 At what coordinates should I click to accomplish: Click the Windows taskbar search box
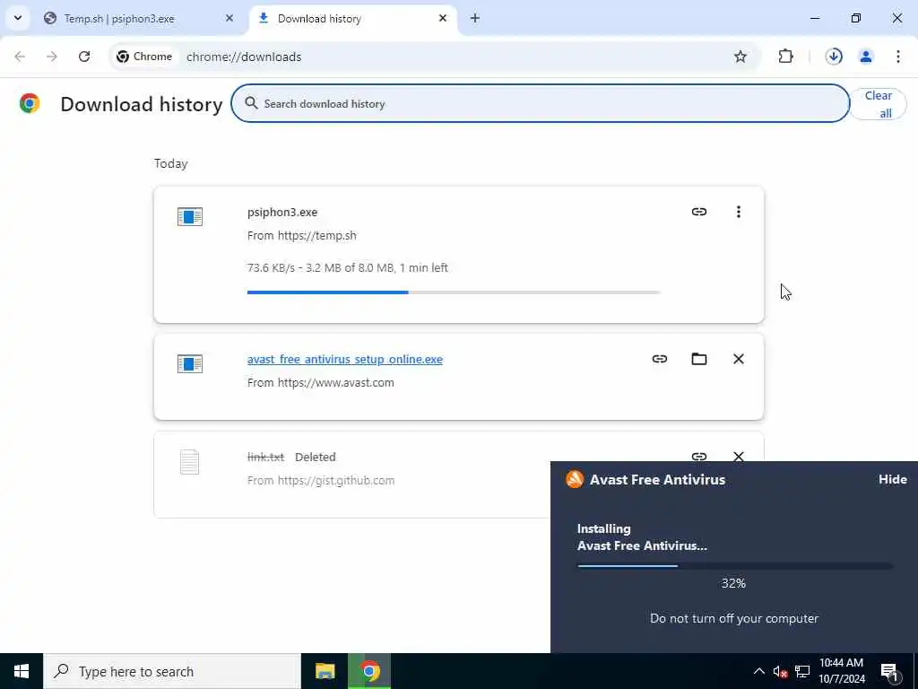(171, 671)
